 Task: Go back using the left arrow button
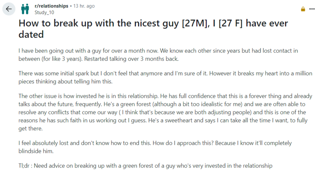(9, 9)
